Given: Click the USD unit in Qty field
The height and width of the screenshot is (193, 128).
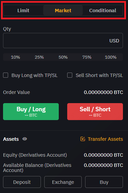Looking at the screenshot, I should 114,41.
